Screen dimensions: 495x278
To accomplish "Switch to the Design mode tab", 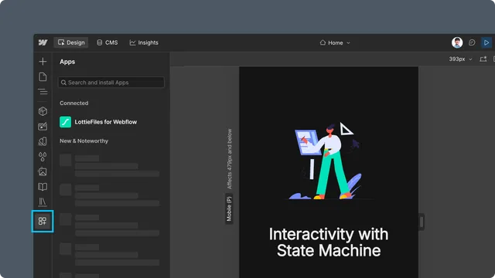I will pyautogui.click(x=71, y=42).
